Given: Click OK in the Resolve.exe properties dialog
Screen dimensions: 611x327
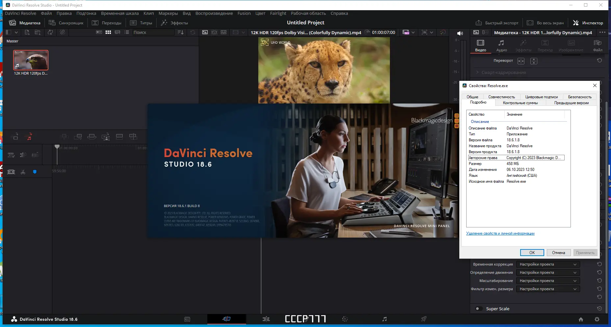Looking at the screenshot, I should 532,252.
